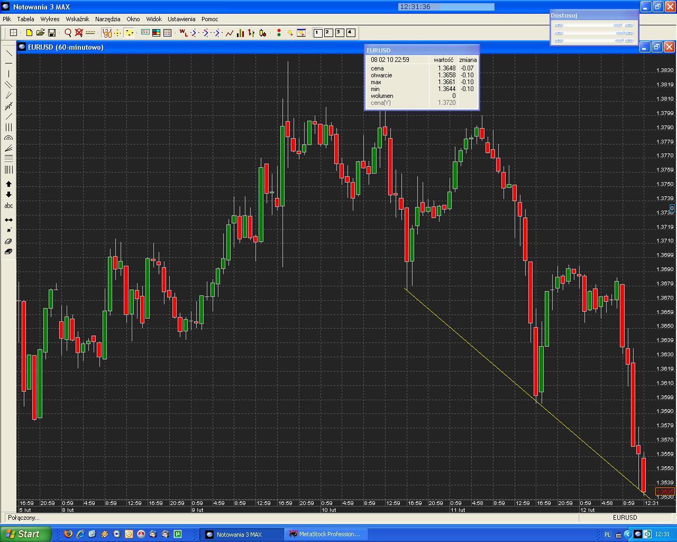The image size is (677, 542).
Task: Switch to bar chart style icon
Action: tap(241, 33)
